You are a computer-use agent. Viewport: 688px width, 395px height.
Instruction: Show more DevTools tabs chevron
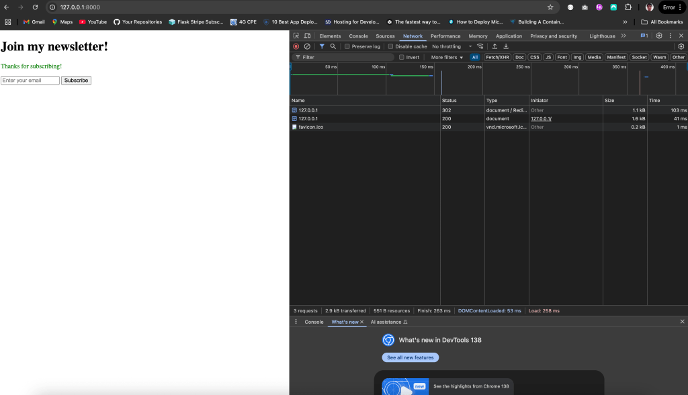(623, 36)
